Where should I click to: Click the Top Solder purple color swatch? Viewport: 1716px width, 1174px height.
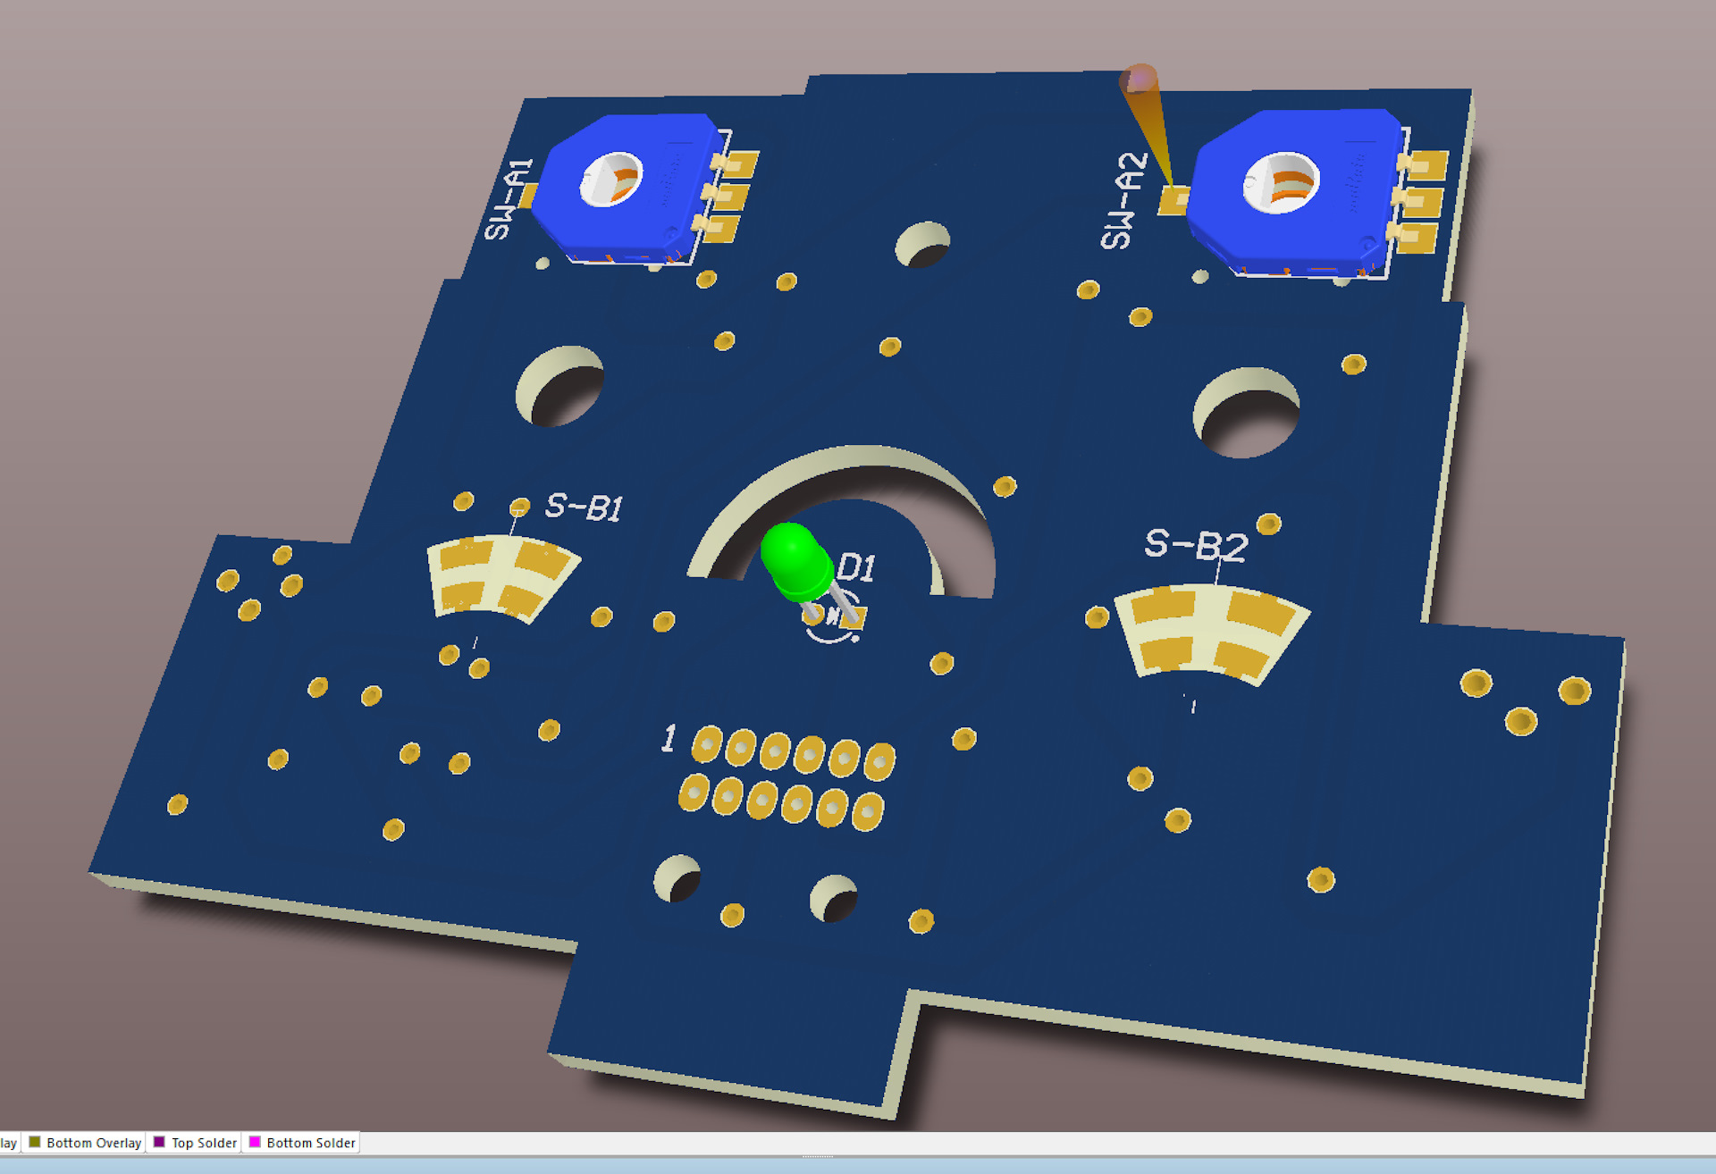tap(159, 1143)
